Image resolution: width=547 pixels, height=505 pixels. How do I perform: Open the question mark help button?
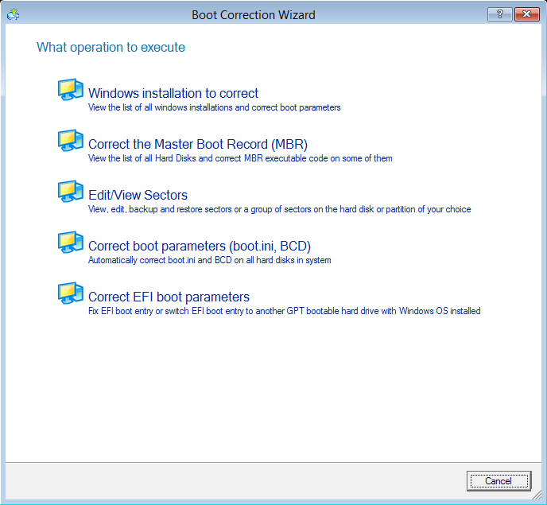499,14
